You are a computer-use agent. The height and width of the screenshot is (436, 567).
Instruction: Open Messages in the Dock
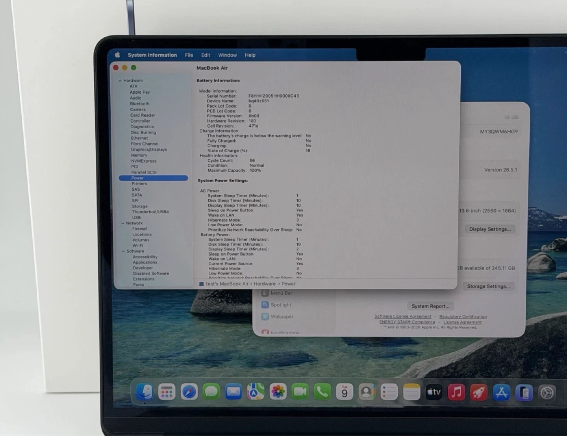point(211,392)
